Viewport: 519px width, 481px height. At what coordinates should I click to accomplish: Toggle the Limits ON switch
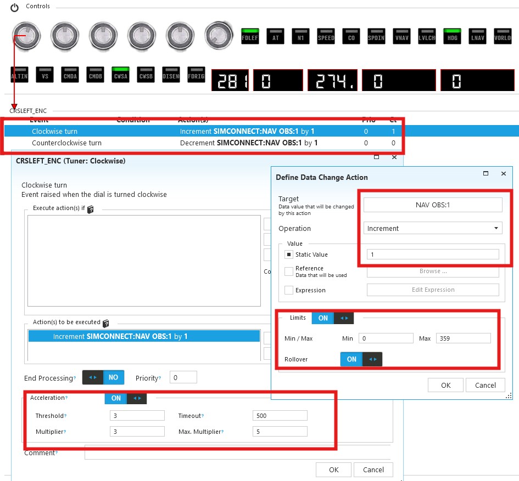pyautogui.click(x=333, y=318)
